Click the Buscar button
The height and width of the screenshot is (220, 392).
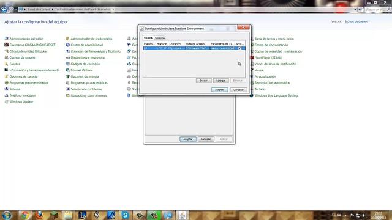click(203, 81)
